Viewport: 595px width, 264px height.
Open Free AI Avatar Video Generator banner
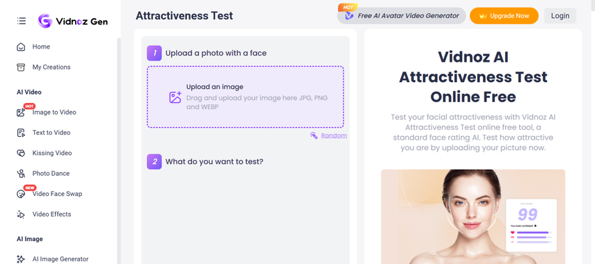402,16
